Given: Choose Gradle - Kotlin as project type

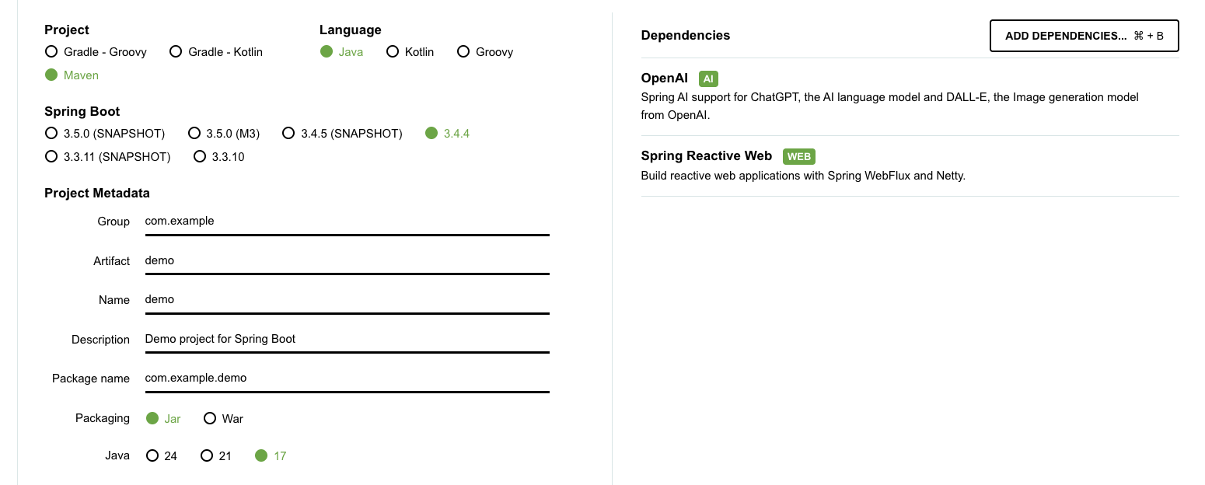Looking at the screenshot, I should (x=176, y=52).
